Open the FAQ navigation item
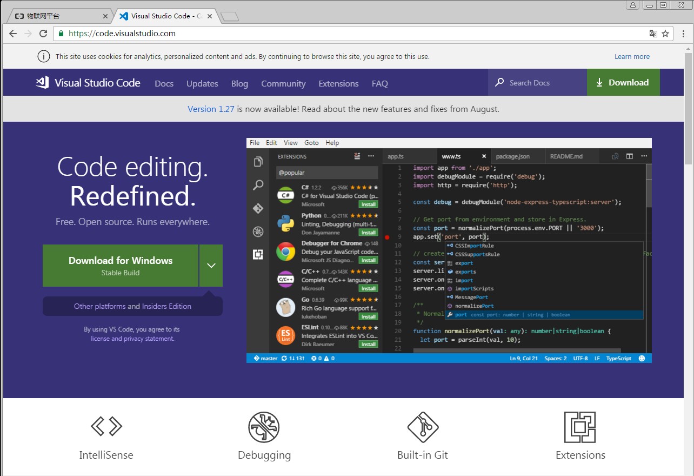 380,83
